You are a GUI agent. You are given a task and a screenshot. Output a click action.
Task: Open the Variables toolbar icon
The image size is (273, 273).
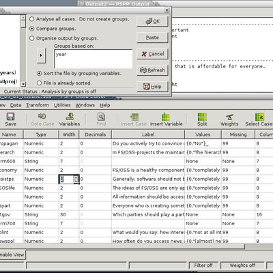tap(70, 119)
